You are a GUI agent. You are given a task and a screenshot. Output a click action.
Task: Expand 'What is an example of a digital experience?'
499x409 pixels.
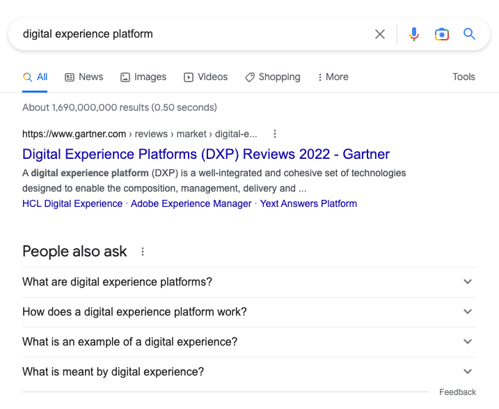(249, 342)
